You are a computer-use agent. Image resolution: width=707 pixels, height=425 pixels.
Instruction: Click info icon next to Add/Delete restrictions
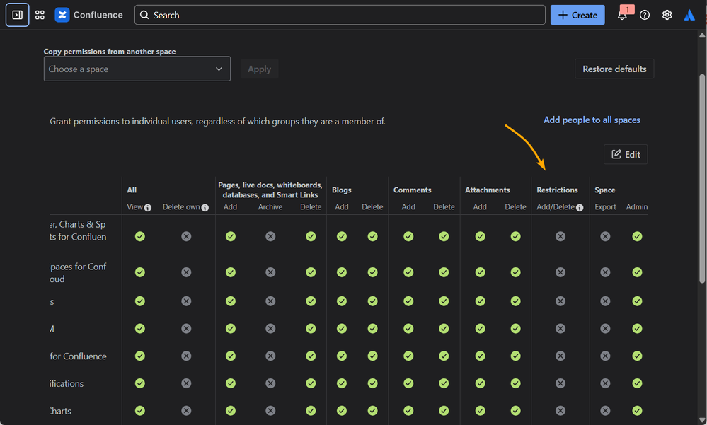580,208
